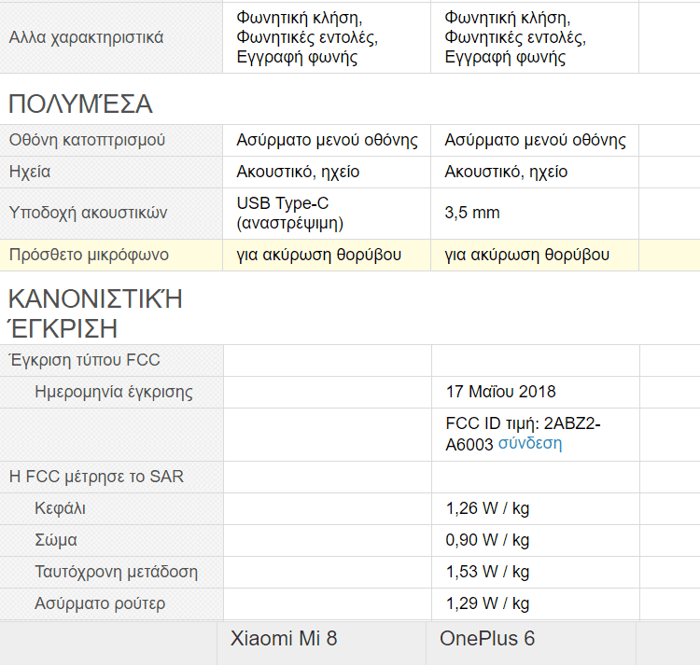700x665 pixels.
Task: Click the 3,5 mm headphone jack cell
Action: [472, 213]
